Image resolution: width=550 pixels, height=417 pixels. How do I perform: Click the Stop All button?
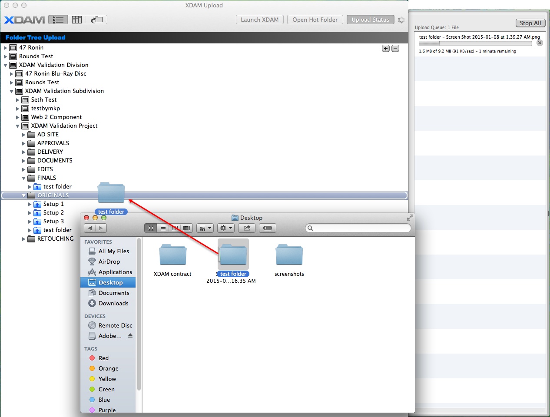coord(530,23)
